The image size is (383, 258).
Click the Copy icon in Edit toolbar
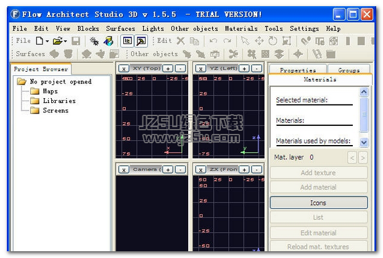pyautogui.click(x=195, y=41)
